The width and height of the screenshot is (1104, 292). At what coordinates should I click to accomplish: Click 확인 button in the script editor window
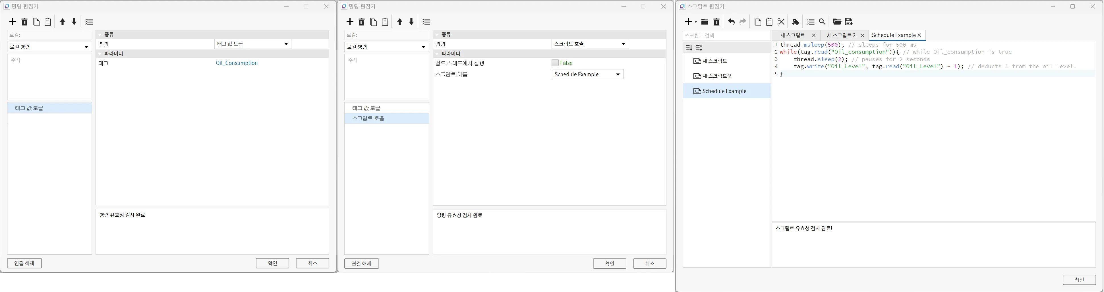(x=1079, y=279)
